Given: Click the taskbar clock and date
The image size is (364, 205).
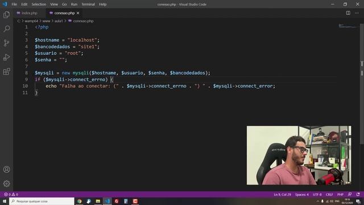Looking at the screenshot, I should tap(348, 201).
